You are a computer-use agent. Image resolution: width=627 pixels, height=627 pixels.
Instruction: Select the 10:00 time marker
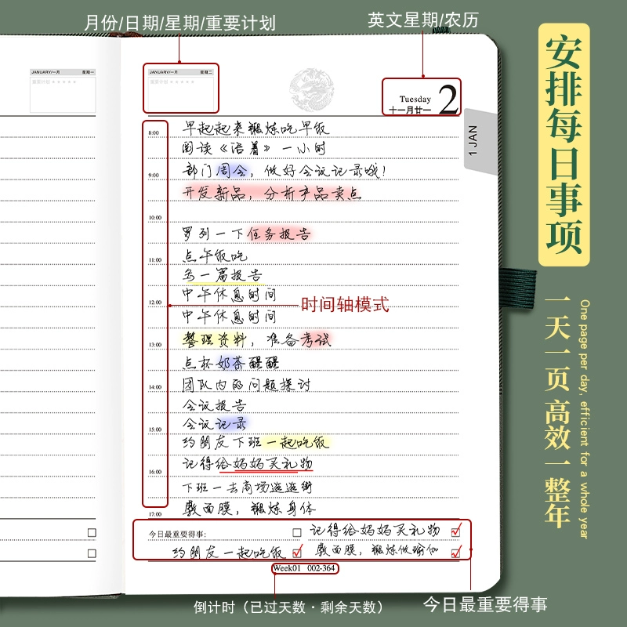[x=155, y=218]
